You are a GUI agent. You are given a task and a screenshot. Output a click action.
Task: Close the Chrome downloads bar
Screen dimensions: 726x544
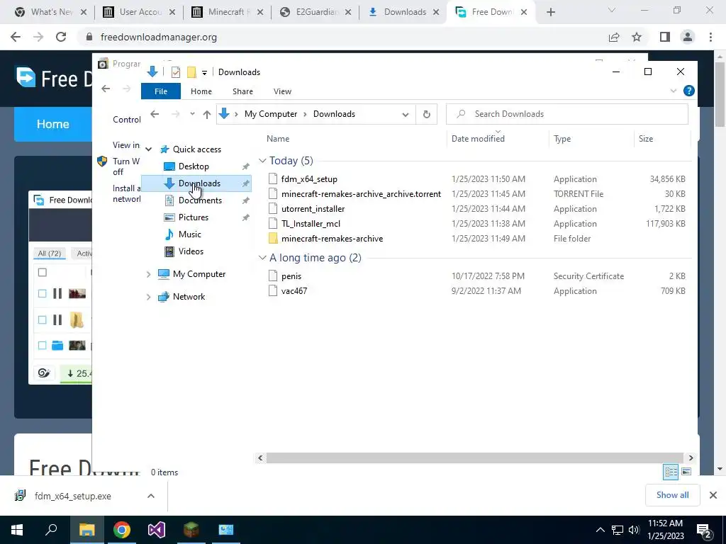point(713,495)
